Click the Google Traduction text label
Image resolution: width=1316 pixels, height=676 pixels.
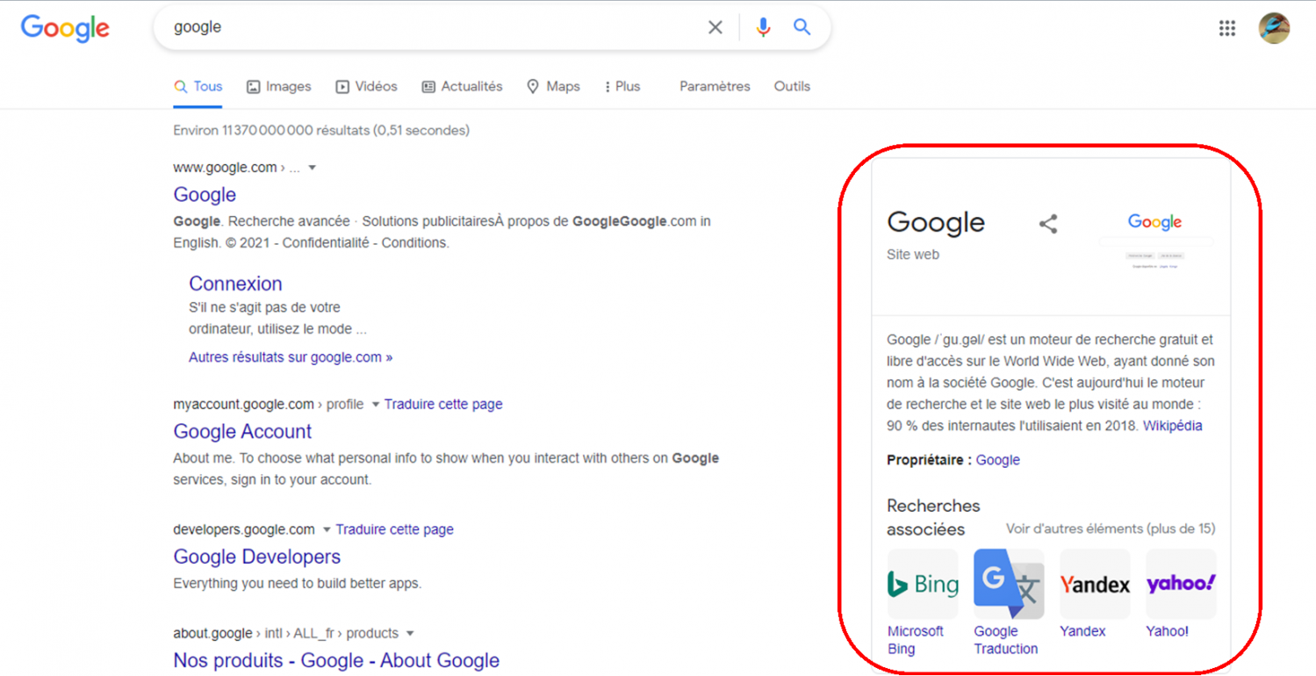point(1006,640)
